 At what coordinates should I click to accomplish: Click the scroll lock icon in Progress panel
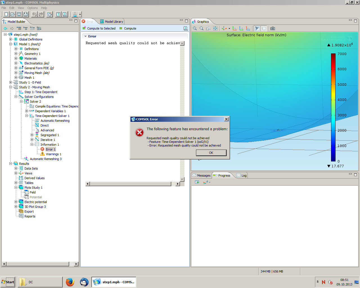tap(197, 182)
